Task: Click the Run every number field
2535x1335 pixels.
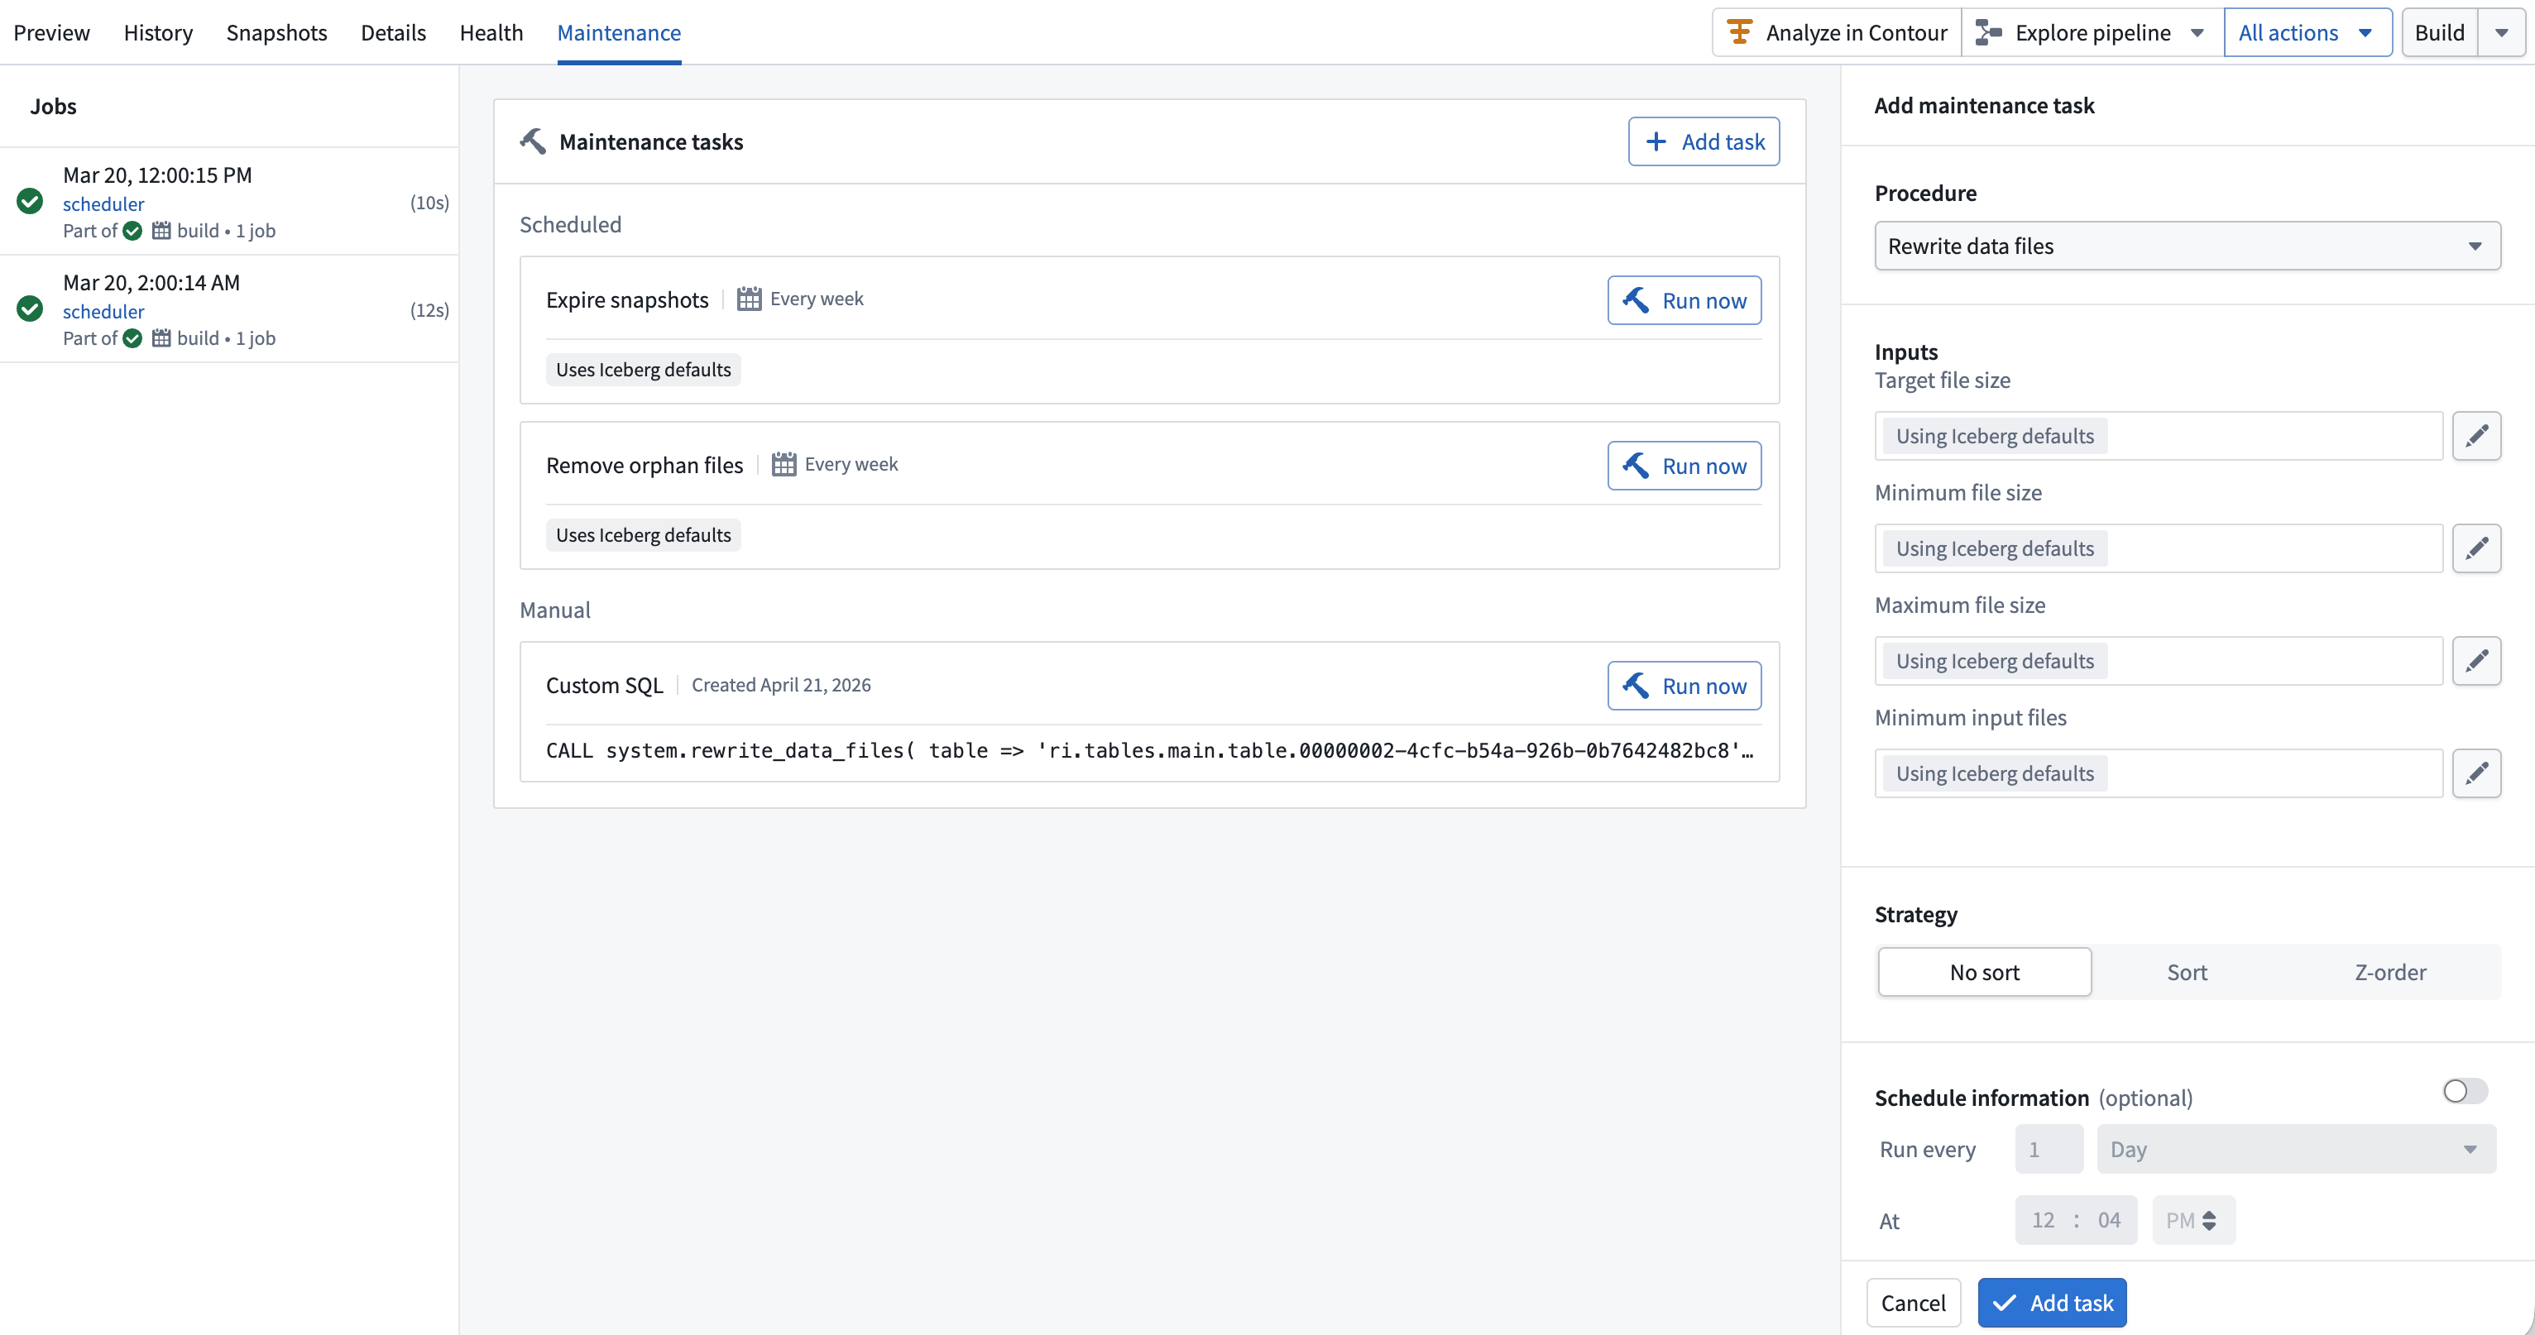Action: pyautogui.click(x=2049, y=1149)
